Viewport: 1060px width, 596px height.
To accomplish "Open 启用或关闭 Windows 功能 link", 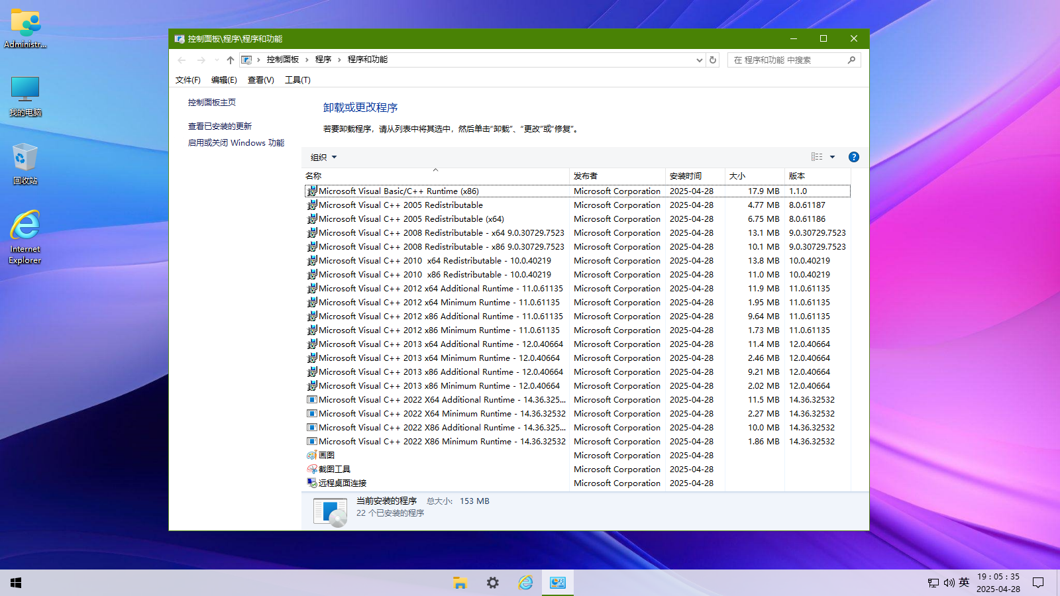I will [x=237, y=143].
